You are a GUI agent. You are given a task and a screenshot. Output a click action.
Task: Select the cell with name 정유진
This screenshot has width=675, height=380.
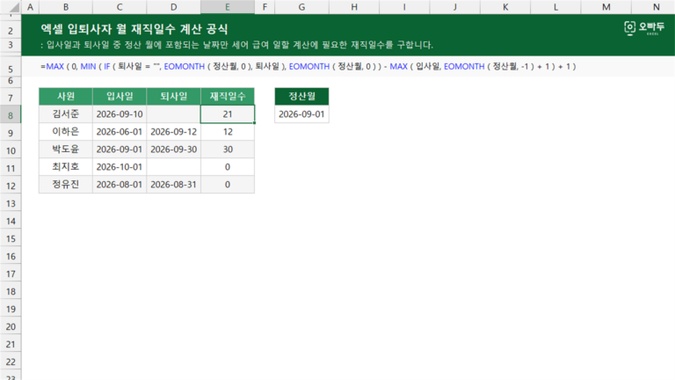[x=66, y=185]
